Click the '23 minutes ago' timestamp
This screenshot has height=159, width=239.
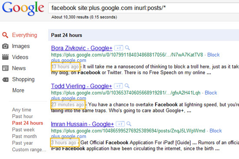(68, 105)
